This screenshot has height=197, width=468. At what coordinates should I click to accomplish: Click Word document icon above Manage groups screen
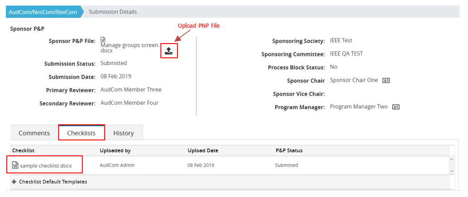pos(103,39)
